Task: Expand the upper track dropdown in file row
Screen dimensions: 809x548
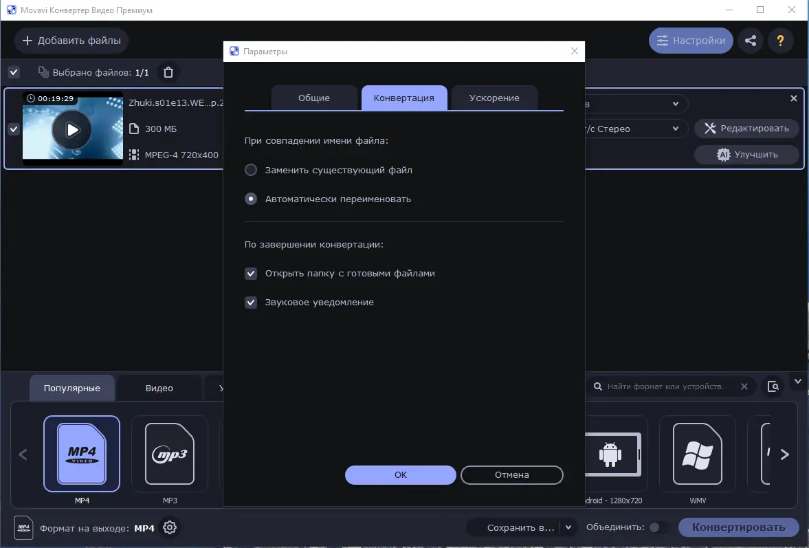Action: [676, 105]
